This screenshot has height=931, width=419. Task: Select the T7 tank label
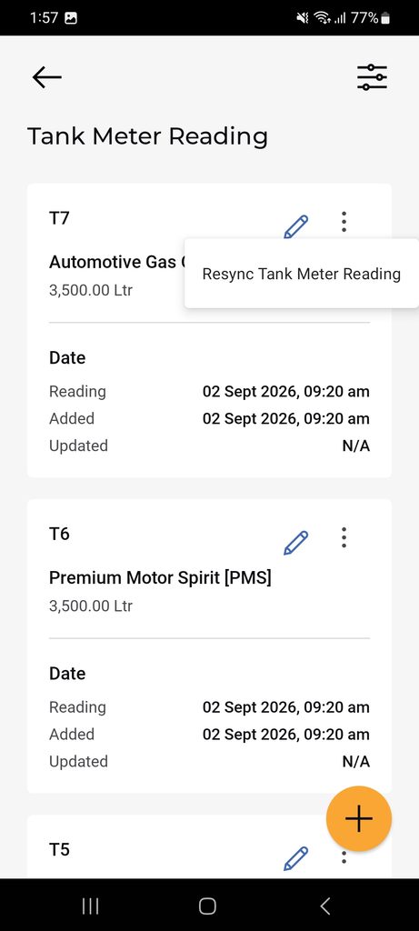(x=59, y=218)
